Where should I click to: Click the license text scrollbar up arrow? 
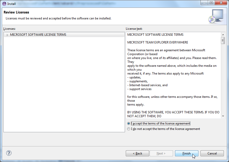[x=223, y=34]
